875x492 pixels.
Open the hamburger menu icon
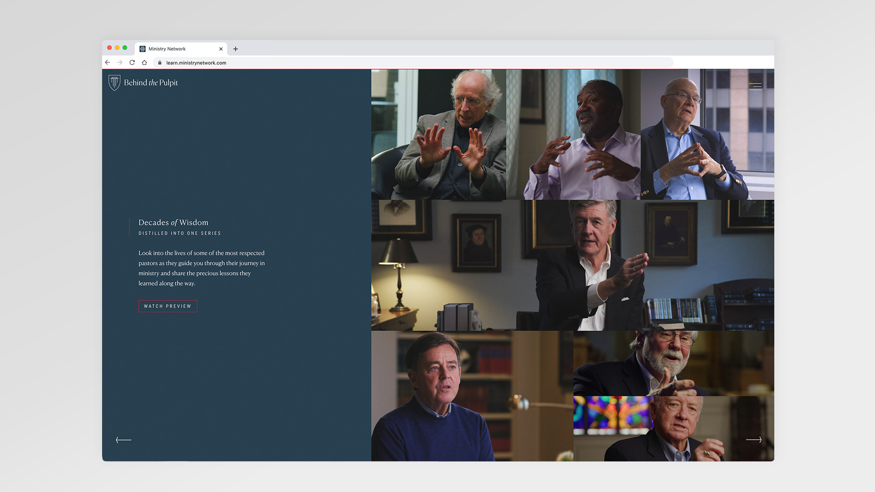pyautogui.click(x=755, y=86)
